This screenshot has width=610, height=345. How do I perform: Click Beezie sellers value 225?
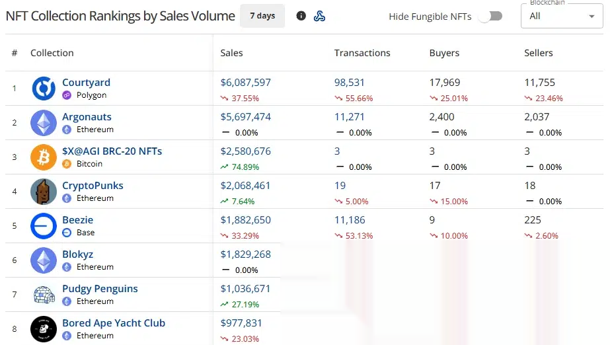click(533, 220)
